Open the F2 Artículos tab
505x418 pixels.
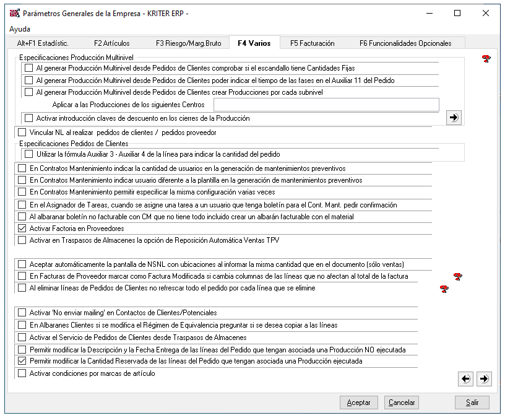click(111, 43)
